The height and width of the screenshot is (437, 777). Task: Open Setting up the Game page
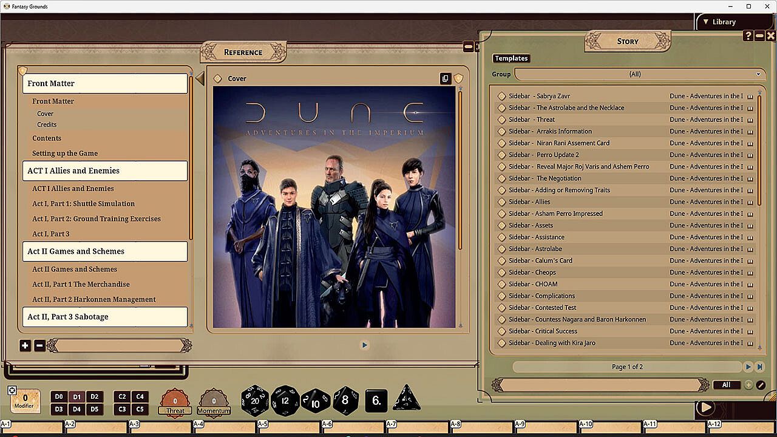point(65,154)
